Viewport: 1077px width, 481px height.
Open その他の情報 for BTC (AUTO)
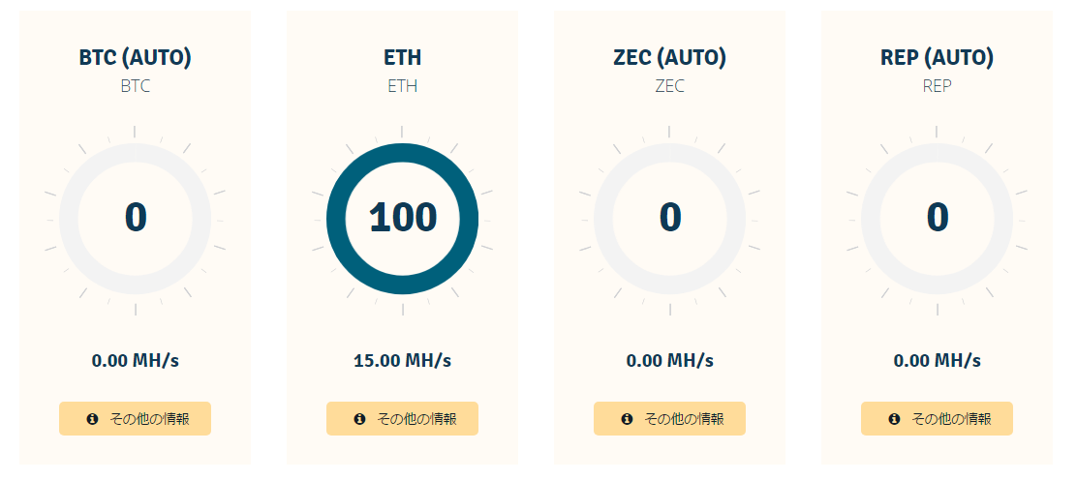(136, 419)
